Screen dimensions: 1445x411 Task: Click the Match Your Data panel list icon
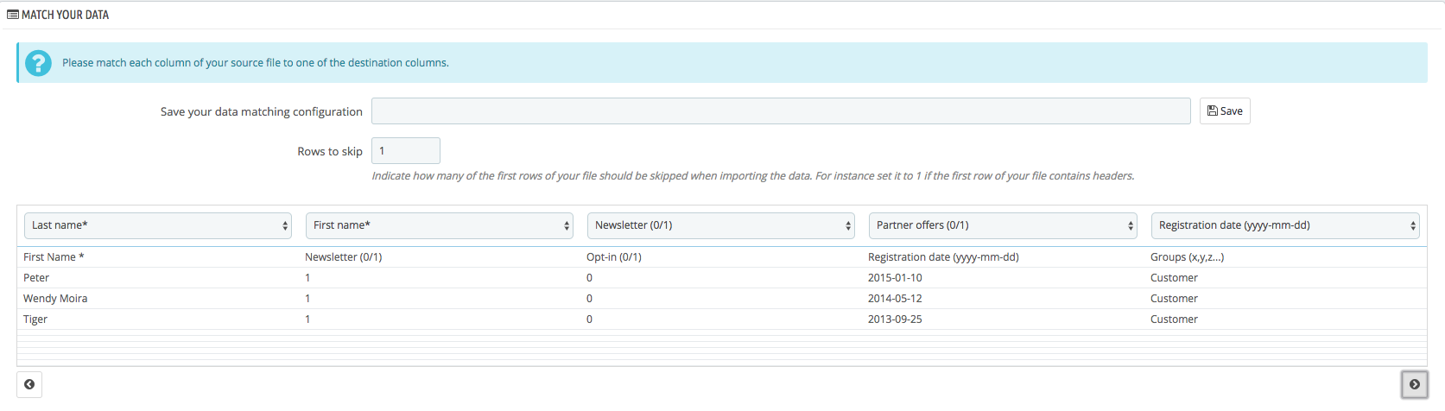(13, 15)
